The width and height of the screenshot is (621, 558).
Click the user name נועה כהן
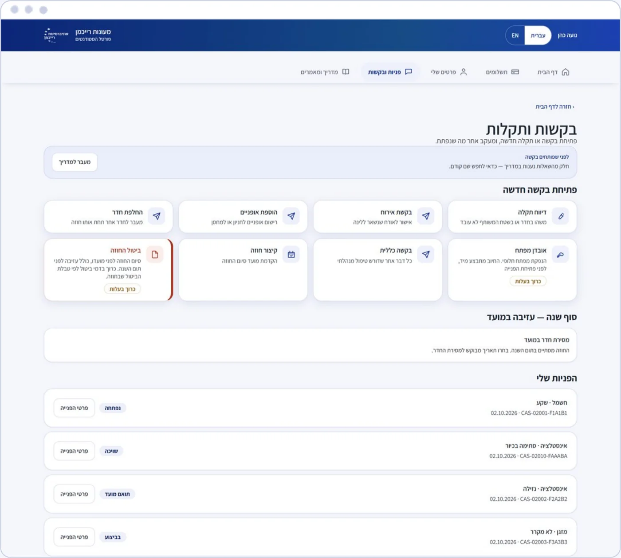pyautogui.click(x=567, y=35)
